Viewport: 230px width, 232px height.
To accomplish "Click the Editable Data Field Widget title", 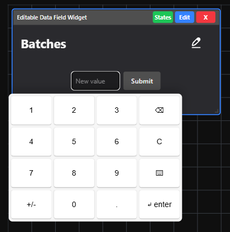I will (52, 17).
